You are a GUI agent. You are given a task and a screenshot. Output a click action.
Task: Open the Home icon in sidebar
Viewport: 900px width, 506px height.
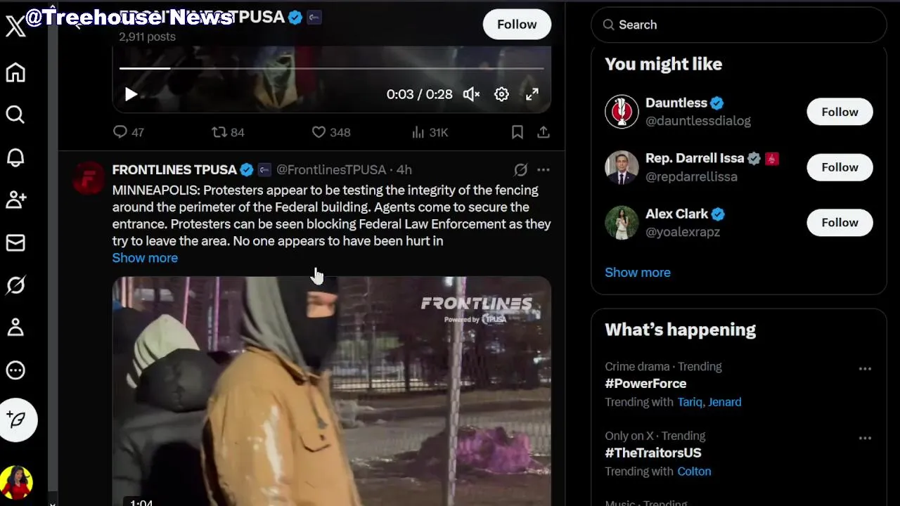[x=15, y=72]
